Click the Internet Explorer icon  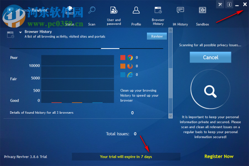130,75
